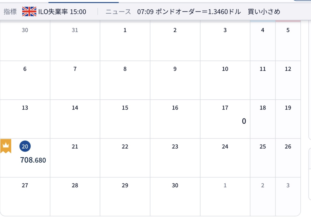Click the 指標 label in ticker bar
311x221 pixels.
[10, 12]
